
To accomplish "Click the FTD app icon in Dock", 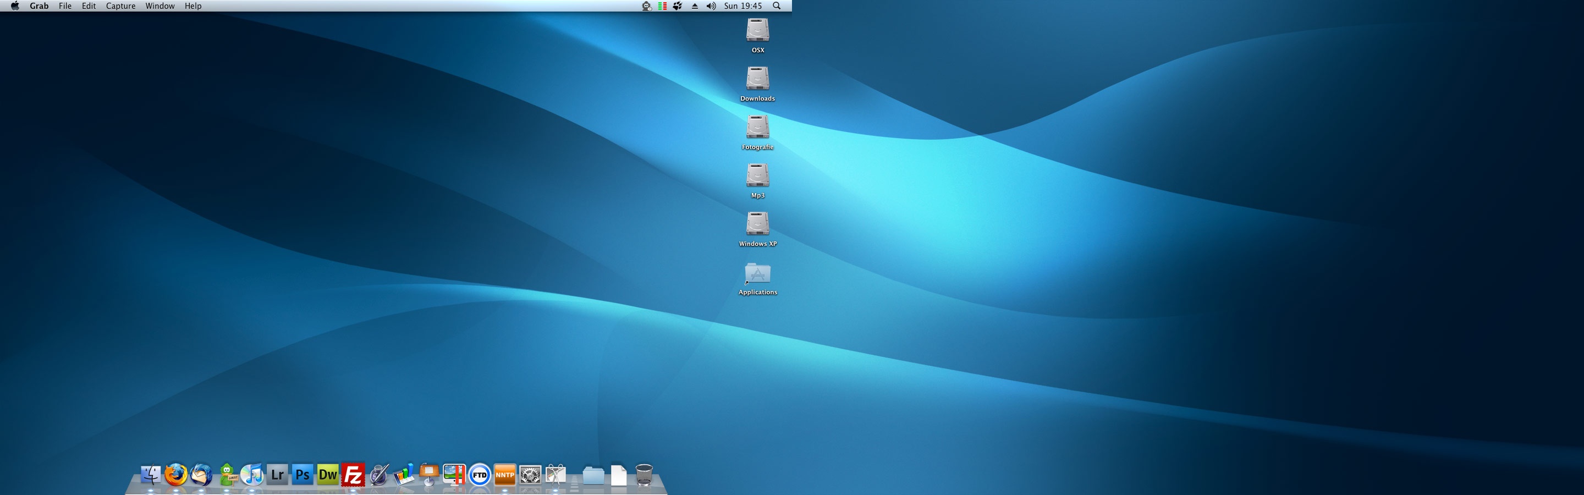I will click(x=480, y=475).
